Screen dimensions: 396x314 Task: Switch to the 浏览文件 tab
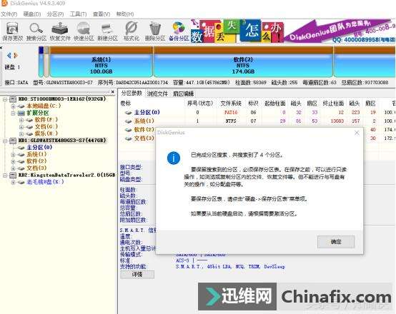tap(157, 93)
